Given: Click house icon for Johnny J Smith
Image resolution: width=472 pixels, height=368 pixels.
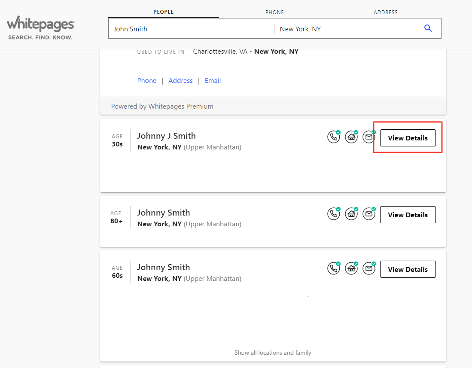Looking at the screenshot, I should click(351, 137).
